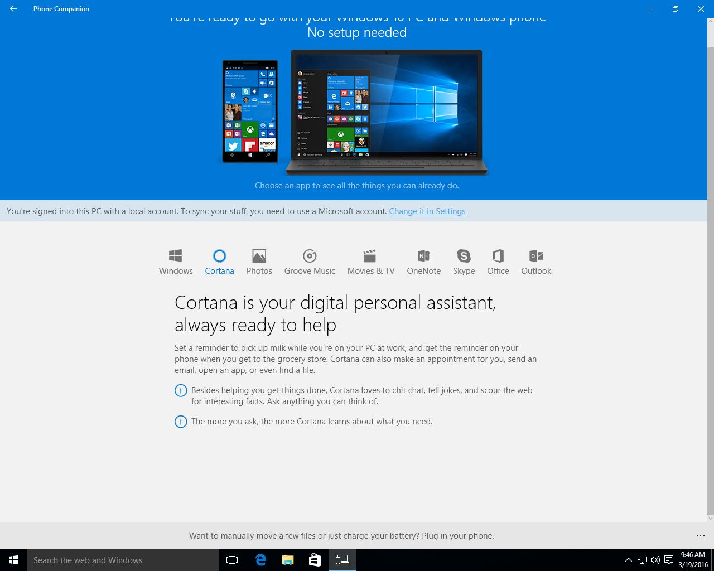The image size is (714, 571).
Task: Switch to the Photos tab label
Action: coord(259,271)
